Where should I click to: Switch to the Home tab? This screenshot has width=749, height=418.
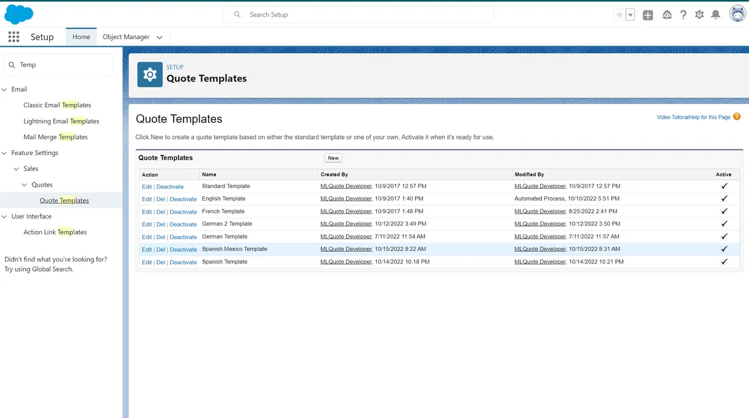pos(81,37)
